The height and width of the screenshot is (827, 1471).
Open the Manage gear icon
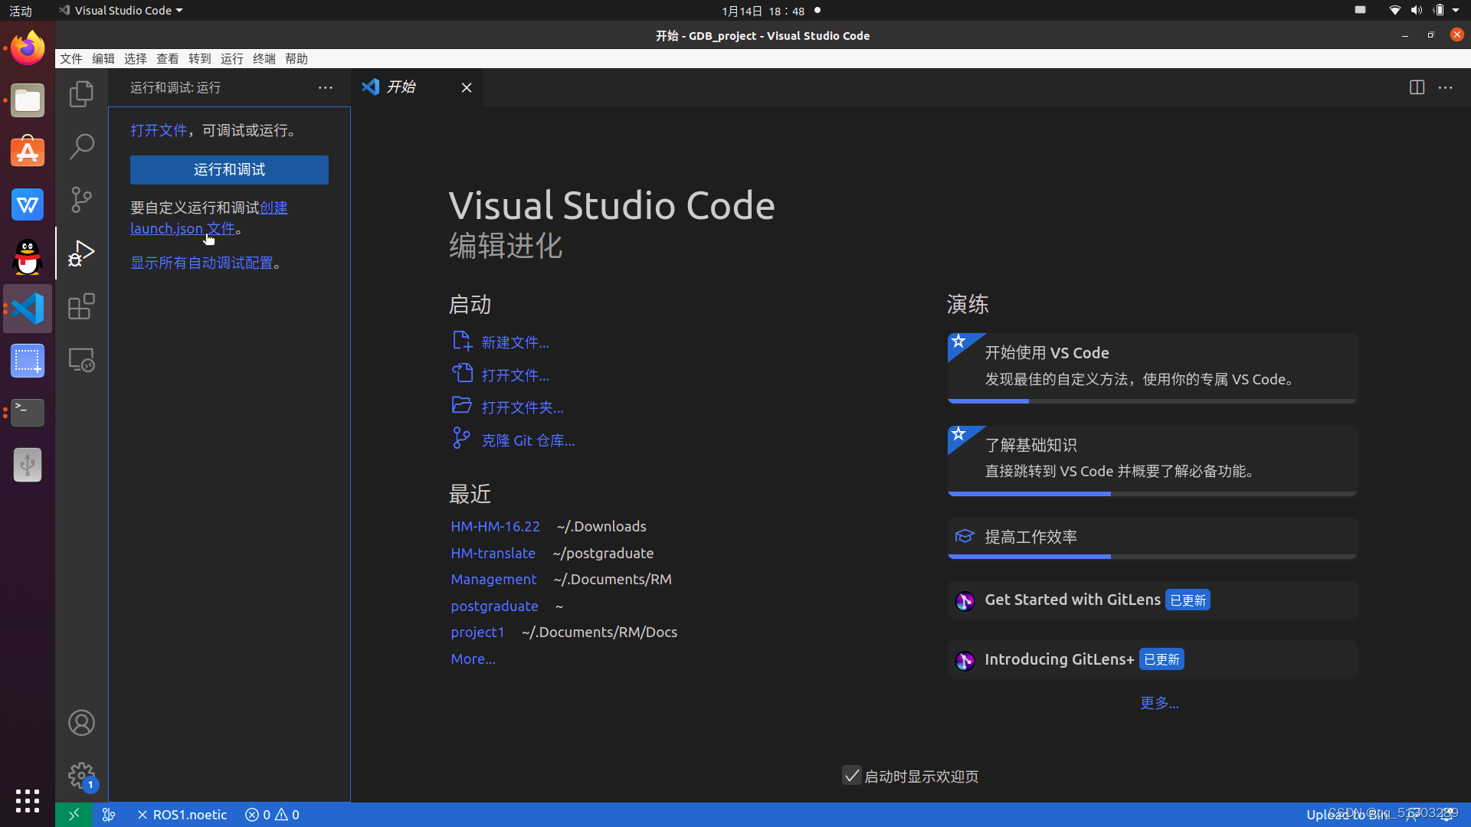click(81, 776)
